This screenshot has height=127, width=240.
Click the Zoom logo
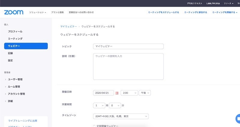(13, 12)
